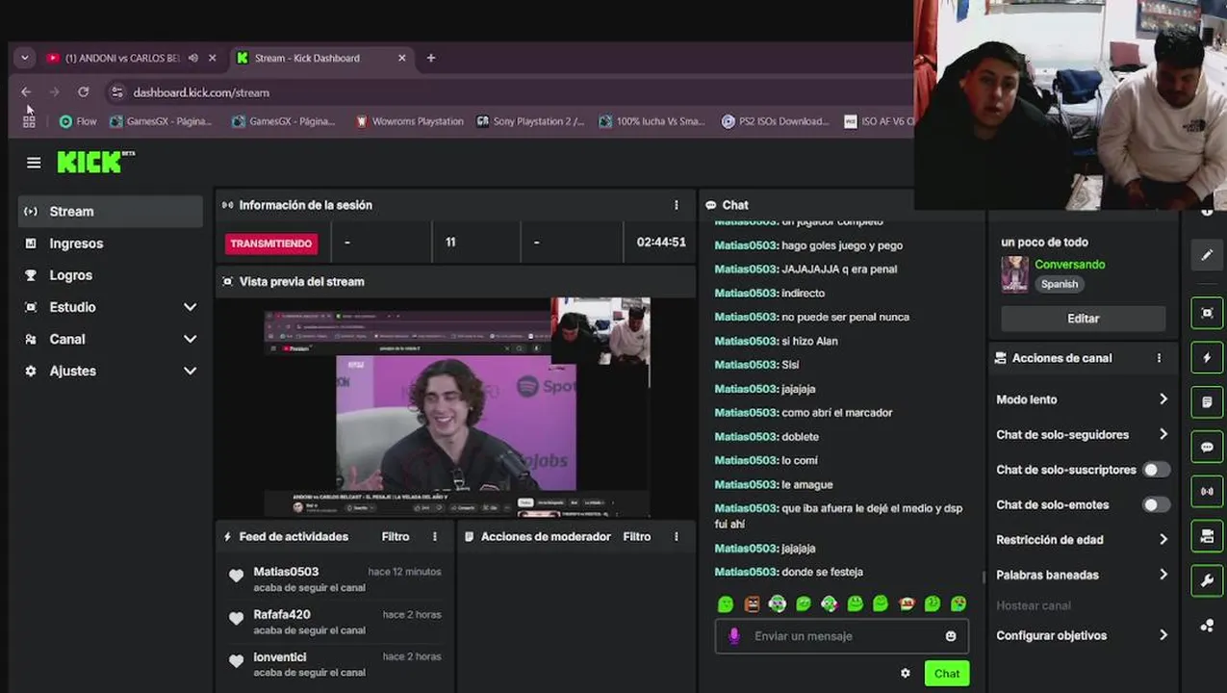This screenshot has height=693, width=1227.
Task: Select Stream in the sidebar
Action: (111, 212)
